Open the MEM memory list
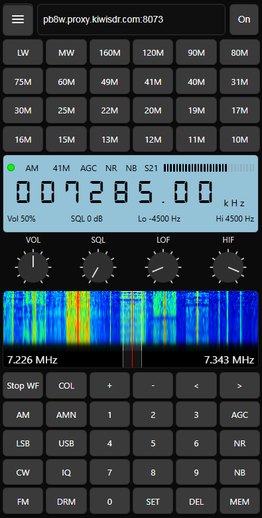 coord(239,501)
